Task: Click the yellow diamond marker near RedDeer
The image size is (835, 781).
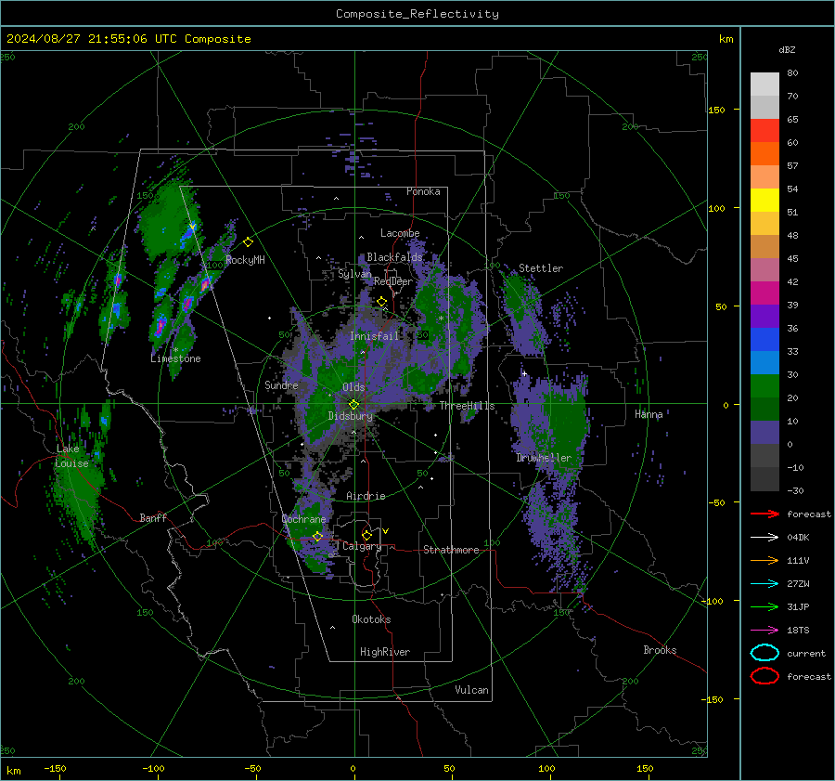Action: pos(381,302)
